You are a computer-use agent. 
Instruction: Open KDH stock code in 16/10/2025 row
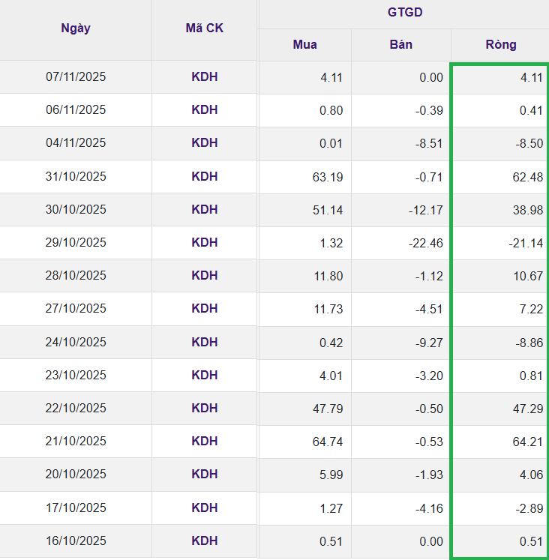click(x=204, y=541)
